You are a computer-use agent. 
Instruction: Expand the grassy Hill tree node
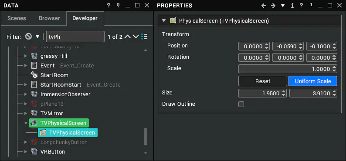tap(26, 56)
